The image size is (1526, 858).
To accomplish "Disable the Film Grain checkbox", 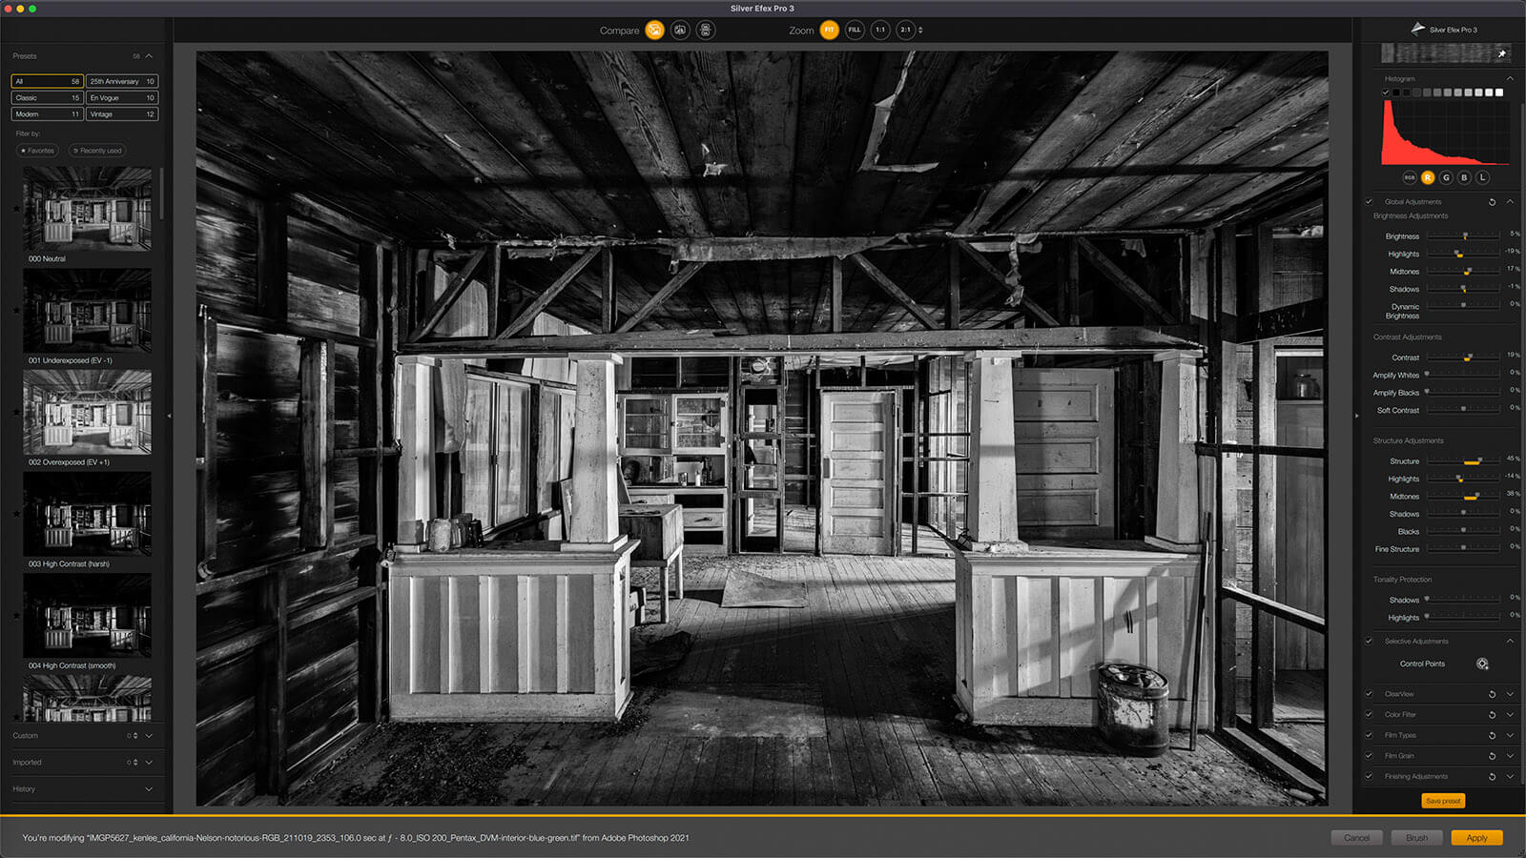I will [1369, 756].
